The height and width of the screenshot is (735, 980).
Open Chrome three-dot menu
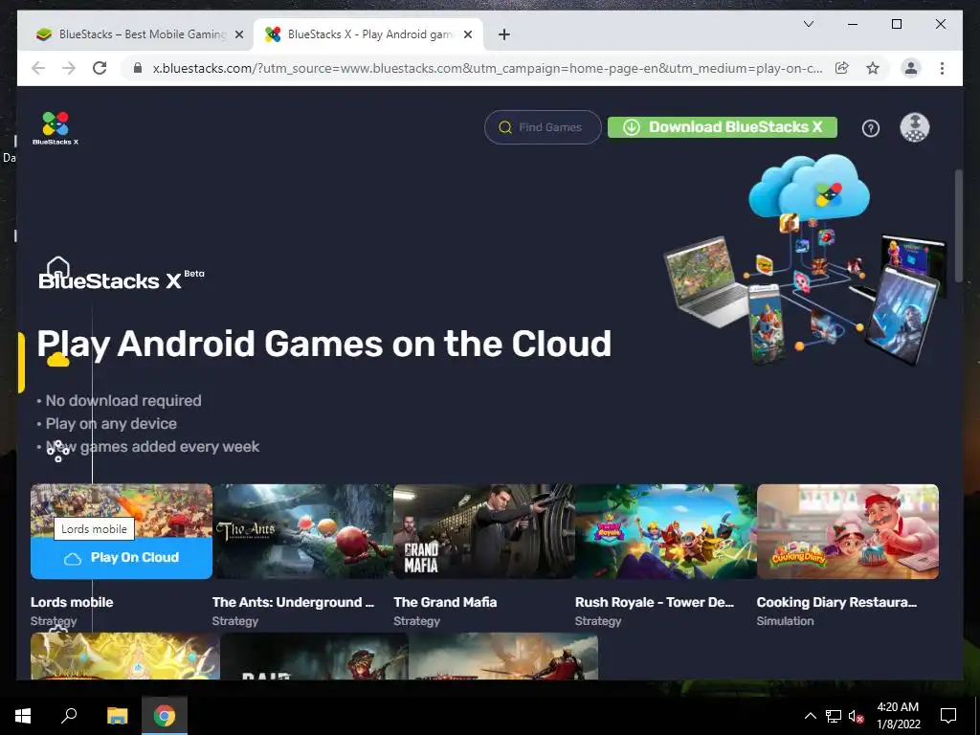click(942, 68)
